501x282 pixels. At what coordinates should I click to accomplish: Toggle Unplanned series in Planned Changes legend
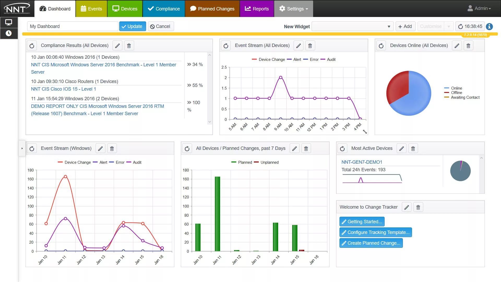(x=269, y=162)
